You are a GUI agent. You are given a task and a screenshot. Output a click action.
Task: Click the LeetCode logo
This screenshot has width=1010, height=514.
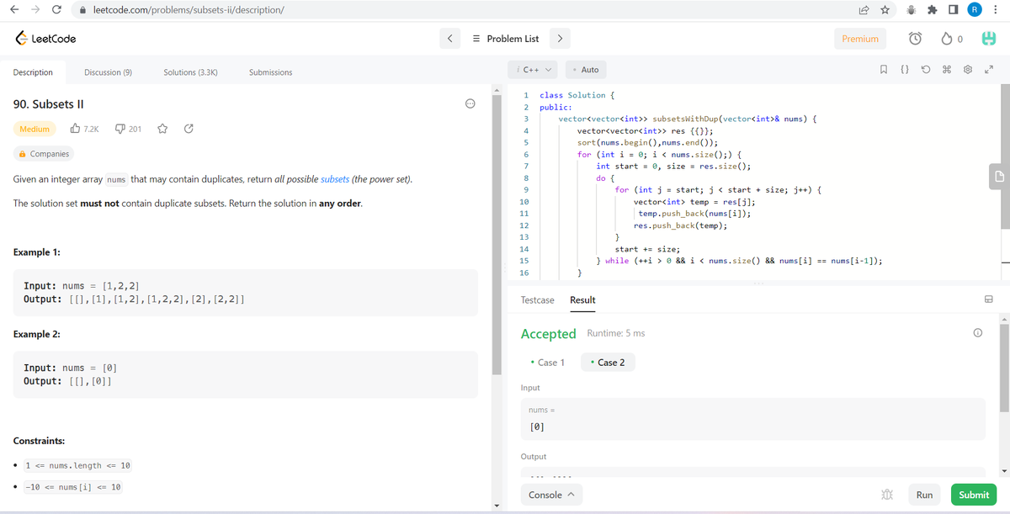pyautogui.click(x=45, y=39)
